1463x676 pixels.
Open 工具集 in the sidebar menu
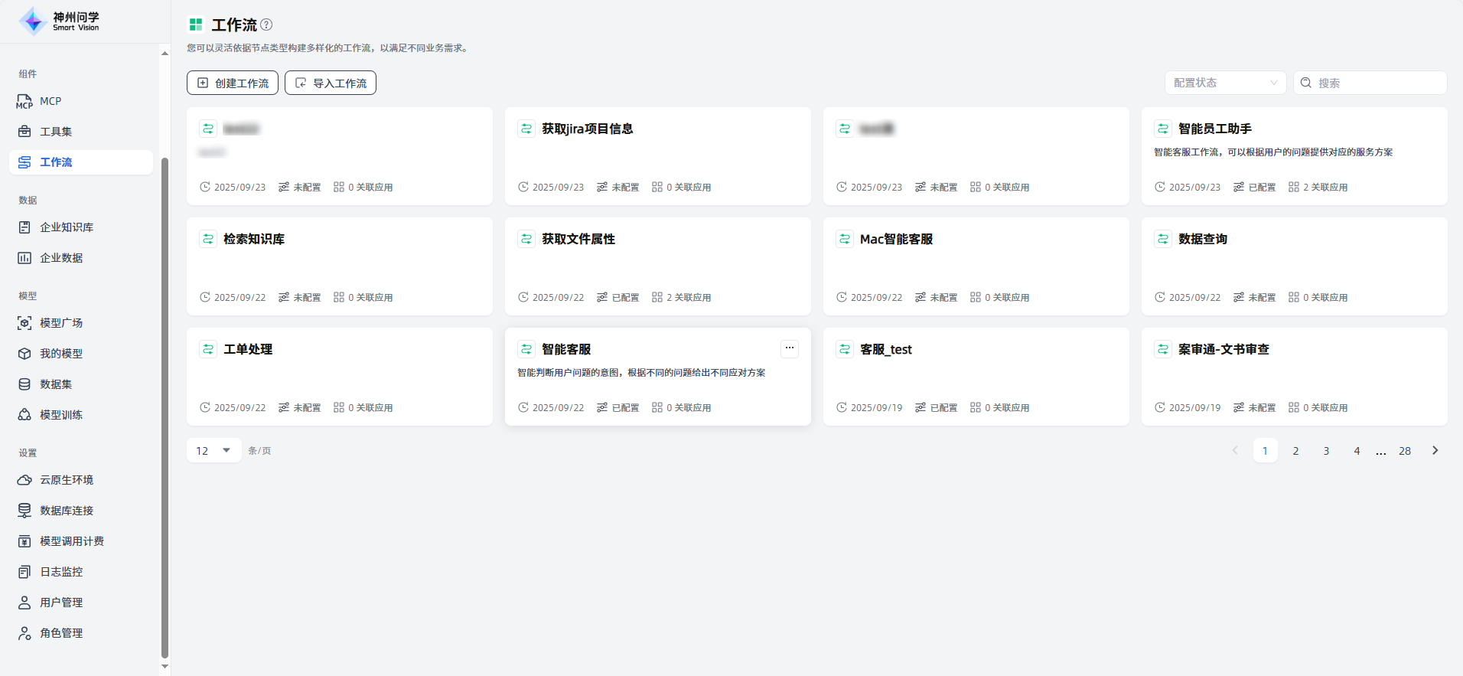pyautogui.click(x=56, y=132)
